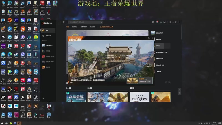Switch to the third tab in store navigation
The image size is (222, 125).
point(84,27)
